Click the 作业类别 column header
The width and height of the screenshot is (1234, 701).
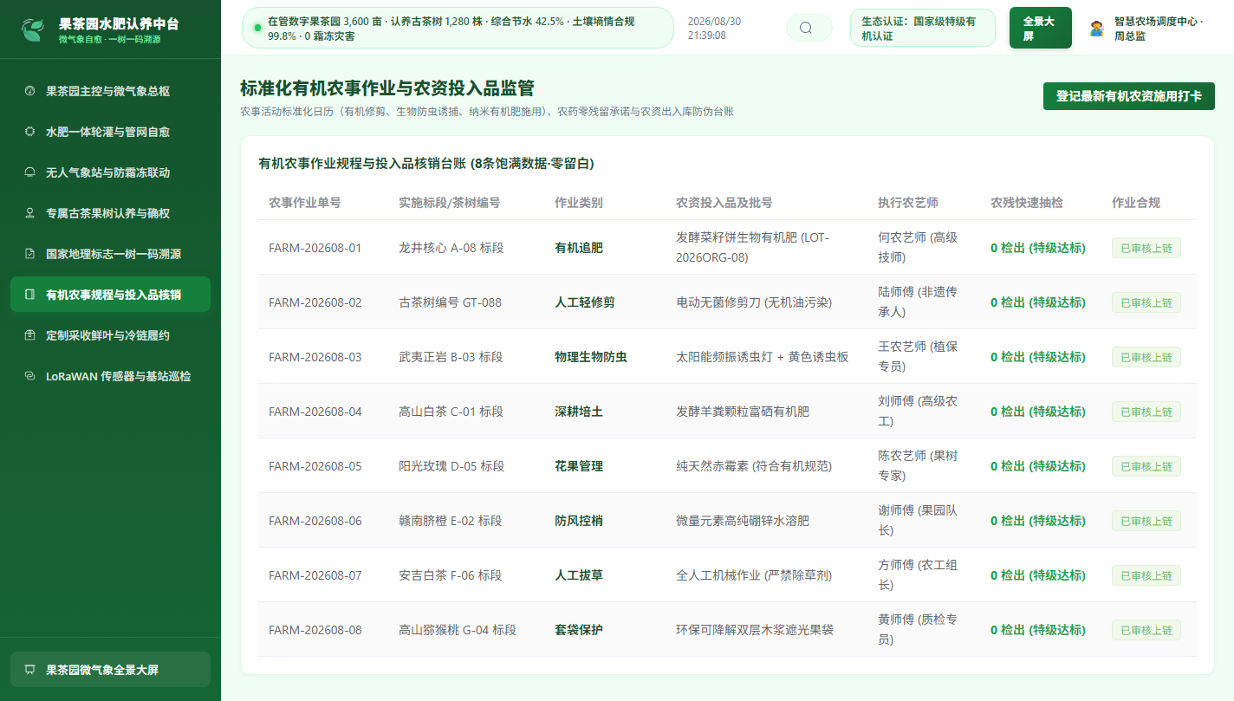coord(579,203)
